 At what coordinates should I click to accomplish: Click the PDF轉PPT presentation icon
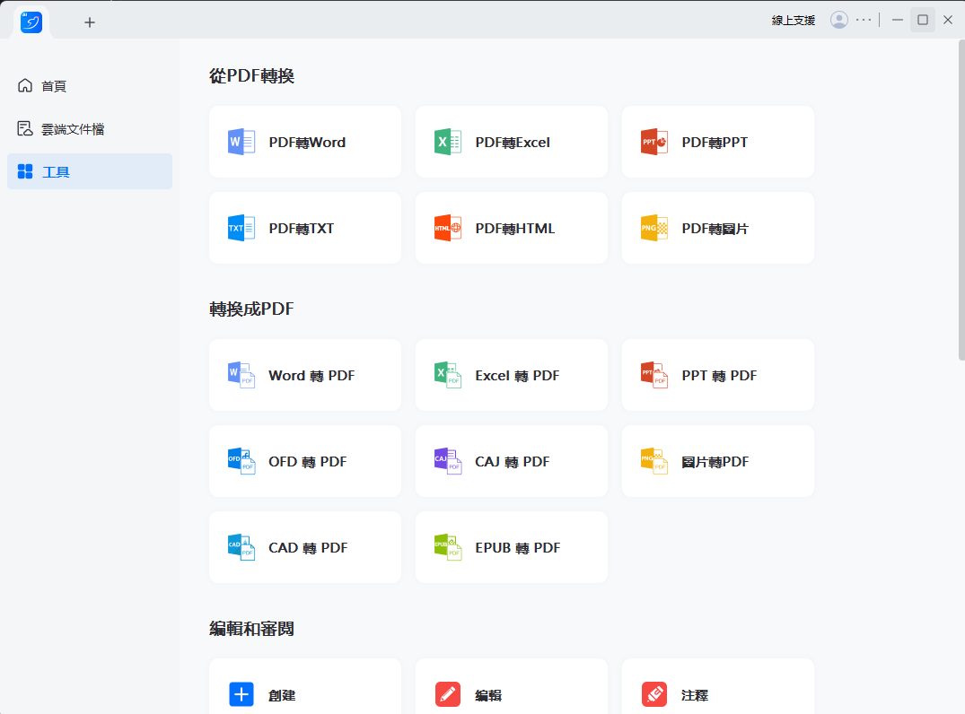click(654, 142)
